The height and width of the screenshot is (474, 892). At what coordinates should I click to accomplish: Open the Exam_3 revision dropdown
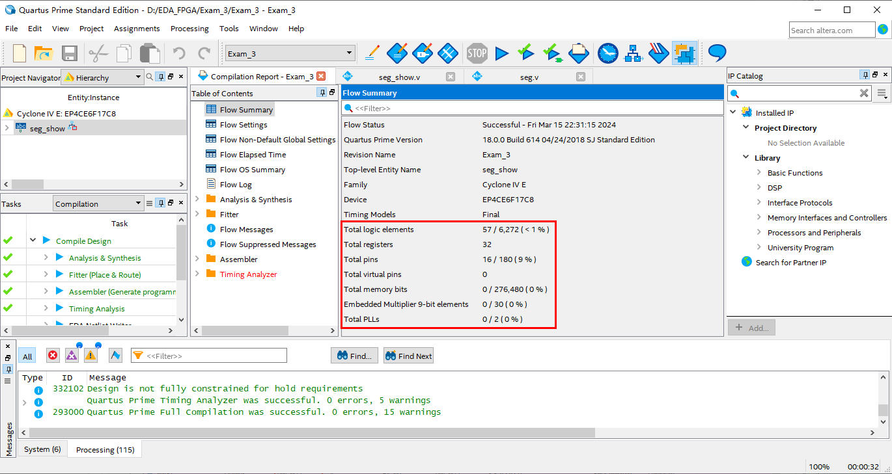point(290,53)
